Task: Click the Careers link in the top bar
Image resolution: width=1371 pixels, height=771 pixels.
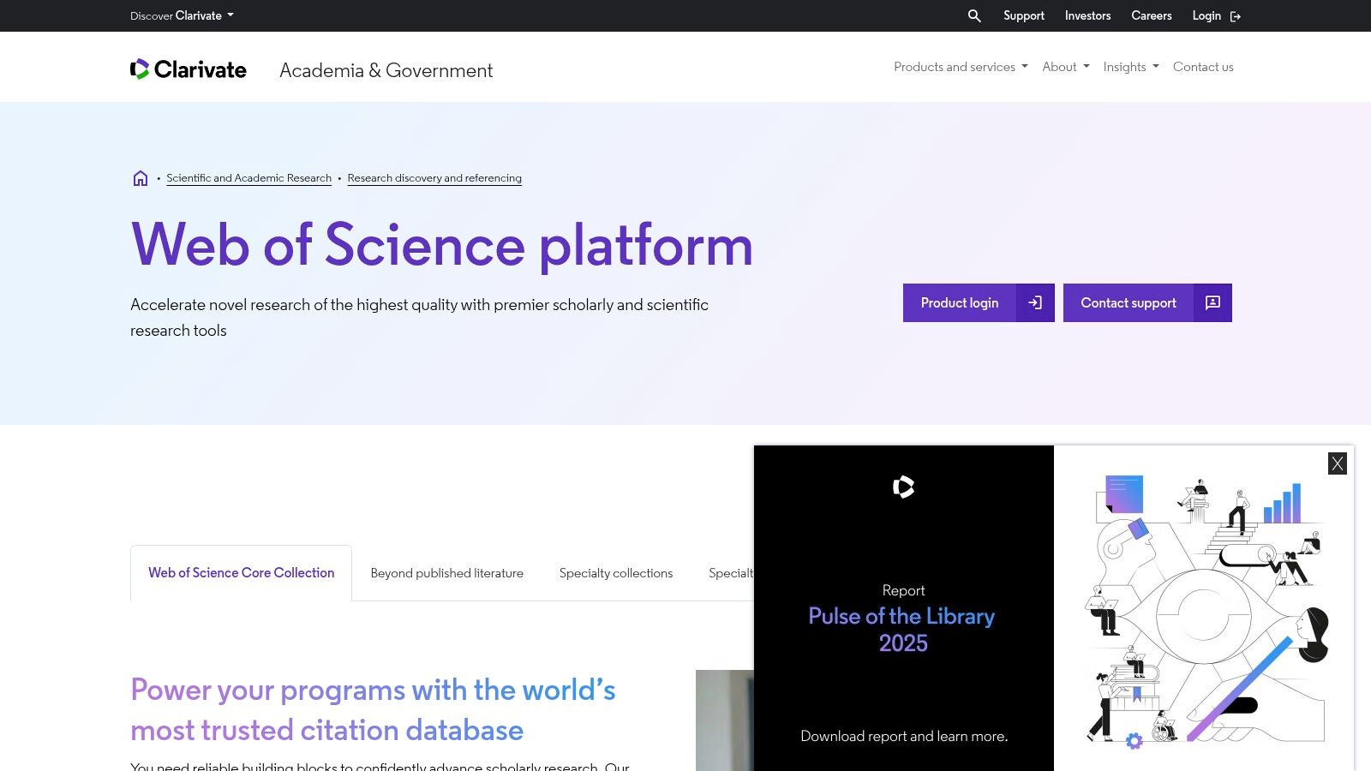Action: [x=1151, y=15]
